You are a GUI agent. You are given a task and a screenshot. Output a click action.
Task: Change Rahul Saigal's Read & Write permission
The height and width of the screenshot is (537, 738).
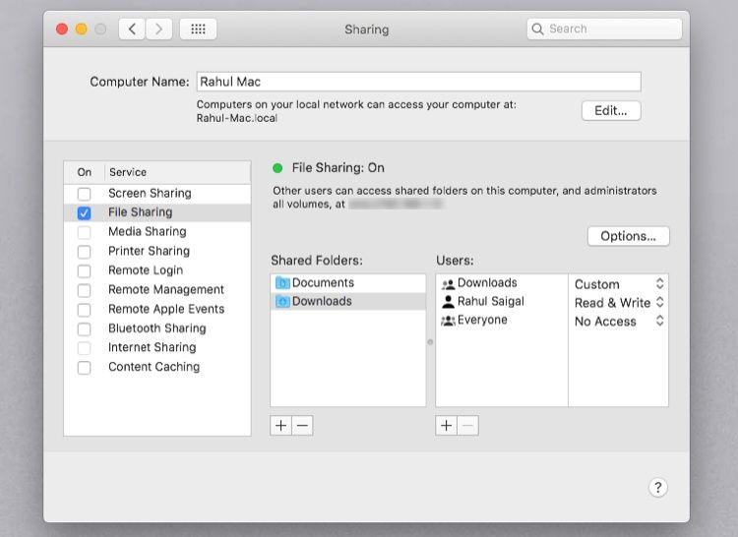click(x=619, y=303)
